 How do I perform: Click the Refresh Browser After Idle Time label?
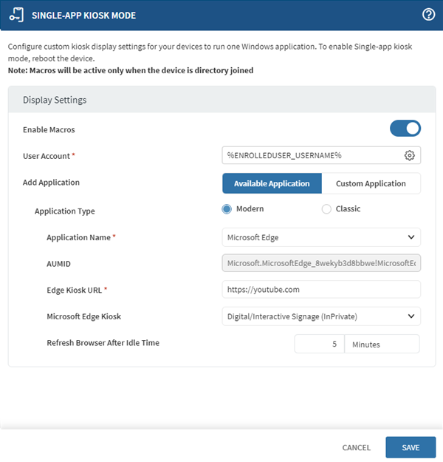pyautogui.click(x=103, y=343)
